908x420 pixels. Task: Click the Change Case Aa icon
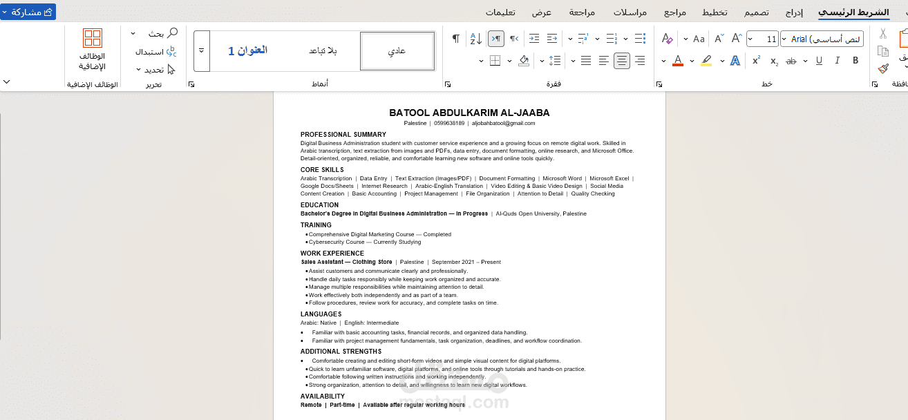point(699,39)
